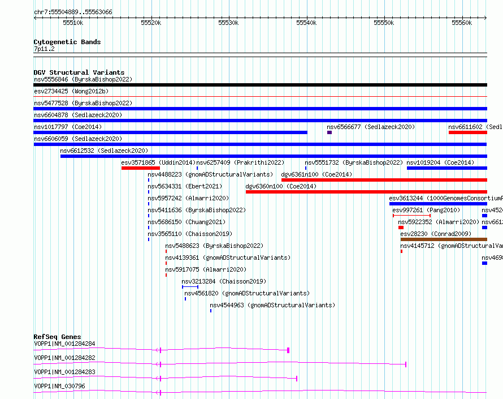This screenshot has height=399, width=503.
Task: Click the 55560k ruler position
Action: 462,23
